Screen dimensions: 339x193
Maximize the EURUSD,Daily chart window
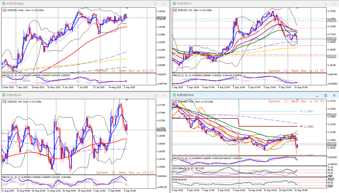tap(155, 4)
